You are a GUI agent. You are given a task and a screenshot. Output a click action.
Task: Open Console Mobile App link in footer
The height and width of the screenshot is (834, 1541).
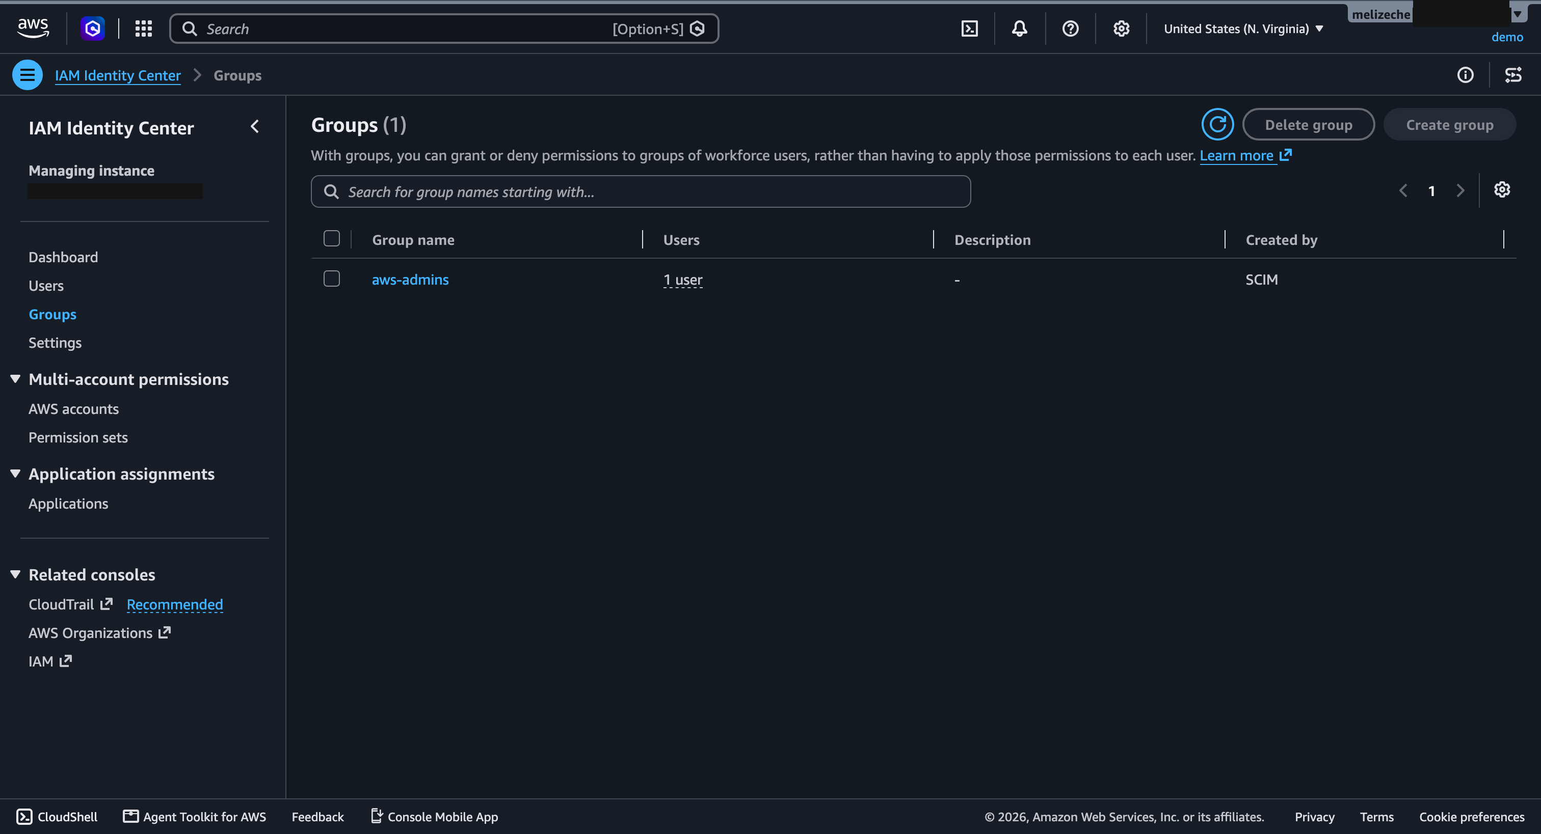pos(434,817)
